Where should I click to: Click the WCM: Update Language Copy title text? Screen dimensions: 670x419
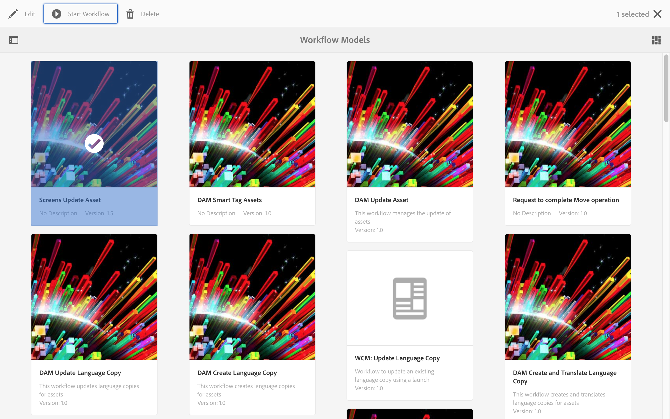coord(397,358)
